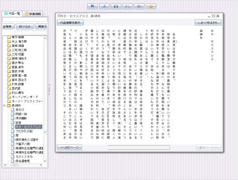Select the work 伊沢蘭軒
The image size is (238, 180).
click(21, 118)
